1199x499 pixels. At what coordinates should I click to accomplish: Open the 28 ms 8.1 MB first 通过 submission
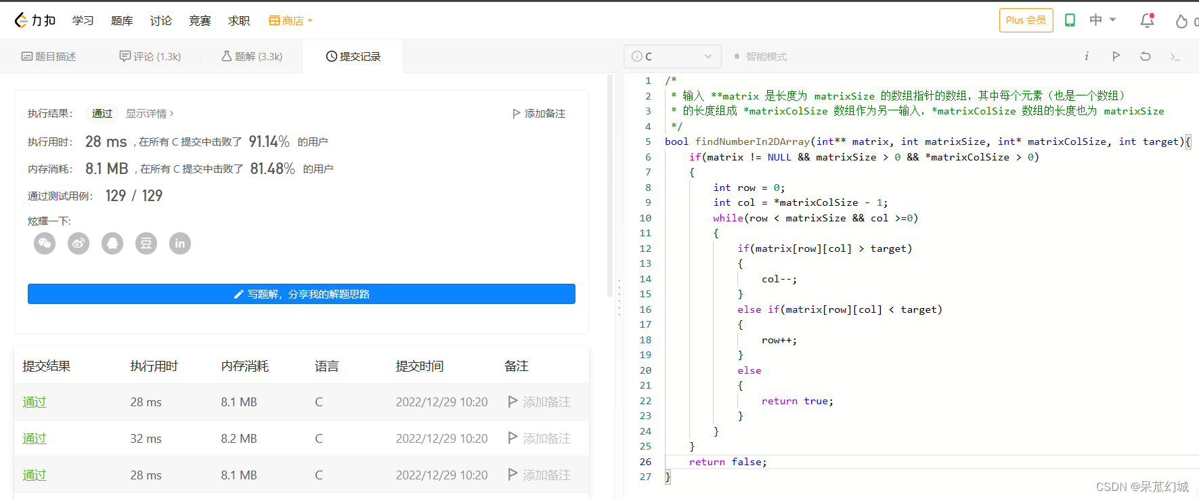(x=35, y=402)
